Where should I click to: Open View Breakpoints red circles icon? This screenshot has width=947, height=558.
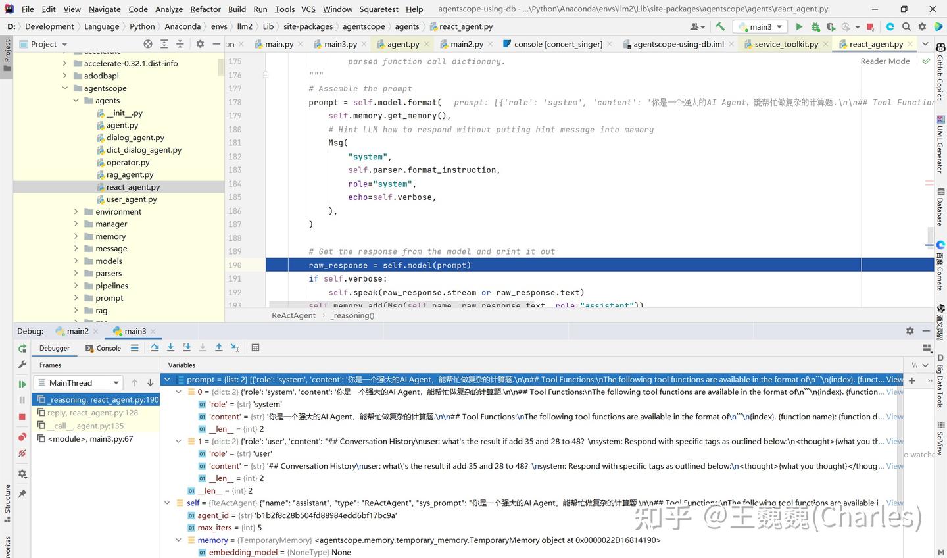[22, 436]
